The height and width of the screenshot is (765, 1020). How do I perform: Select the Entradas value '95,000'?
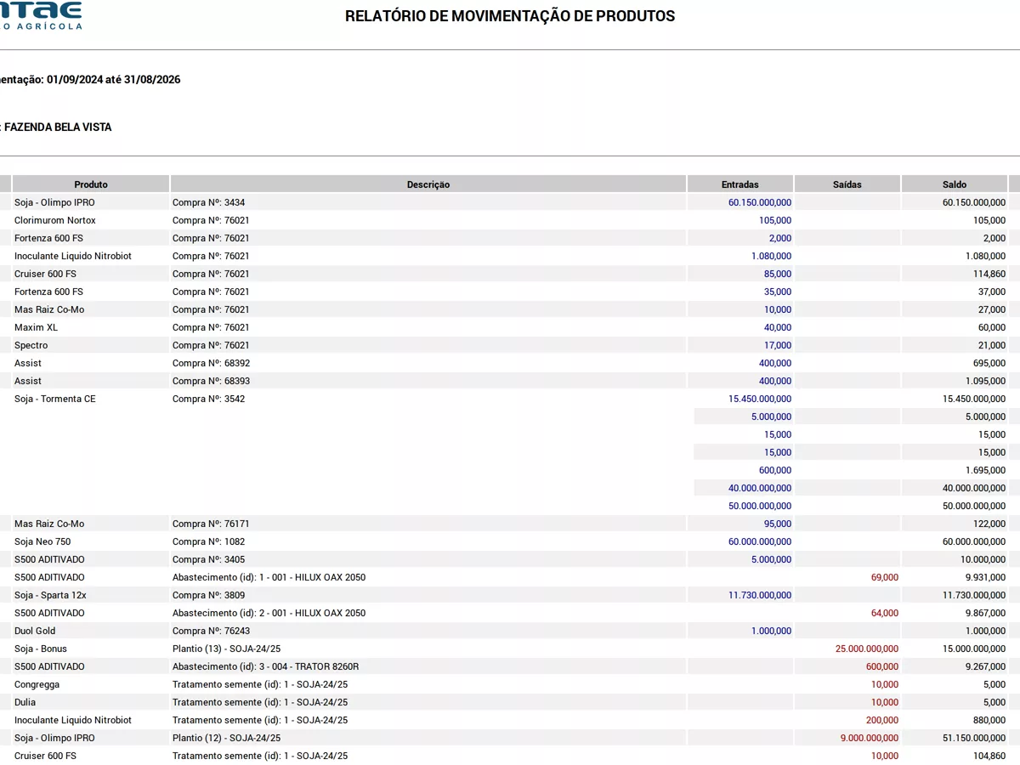[778, 524]
